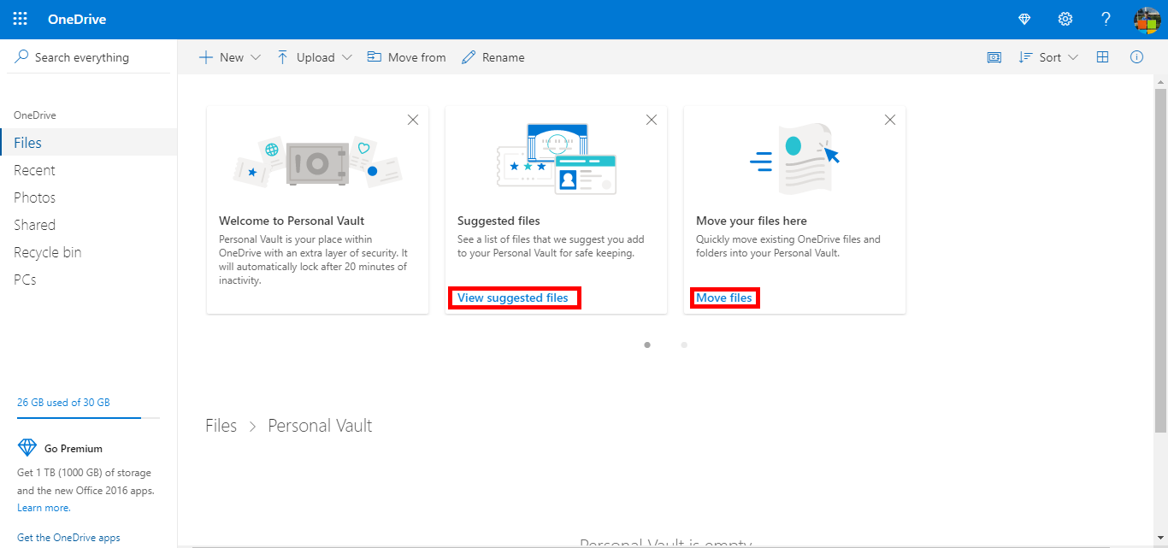
Task: Open the Help question mark icon
Action: [1106, 19]
